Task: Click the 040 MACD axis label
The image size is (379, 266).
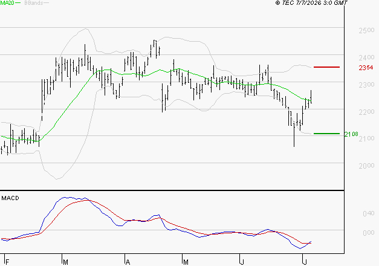Action: [368, 213]
